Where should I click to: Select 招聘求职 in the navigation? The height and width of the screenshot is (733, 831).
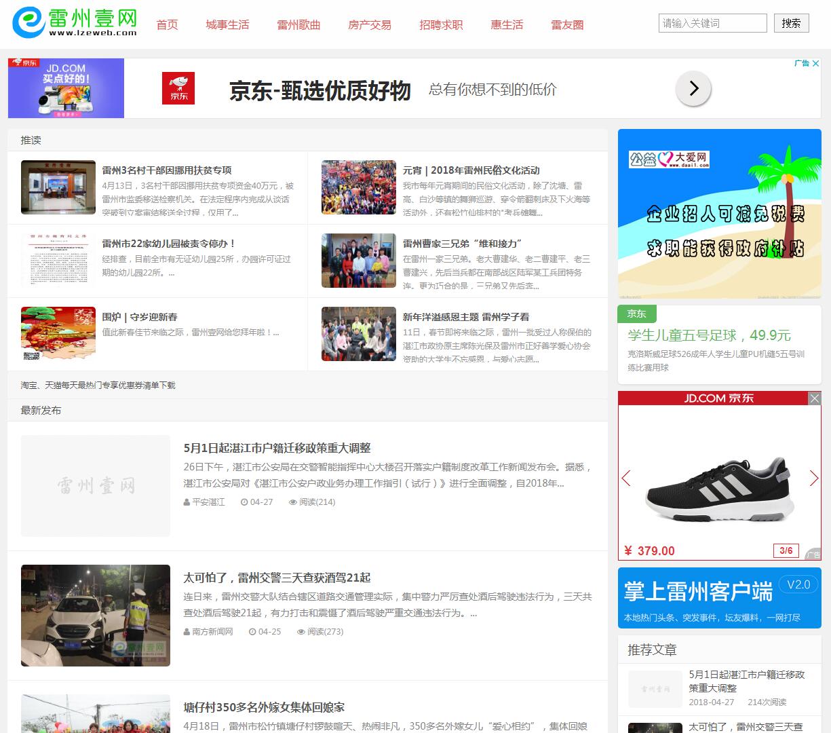click(441, 25)
